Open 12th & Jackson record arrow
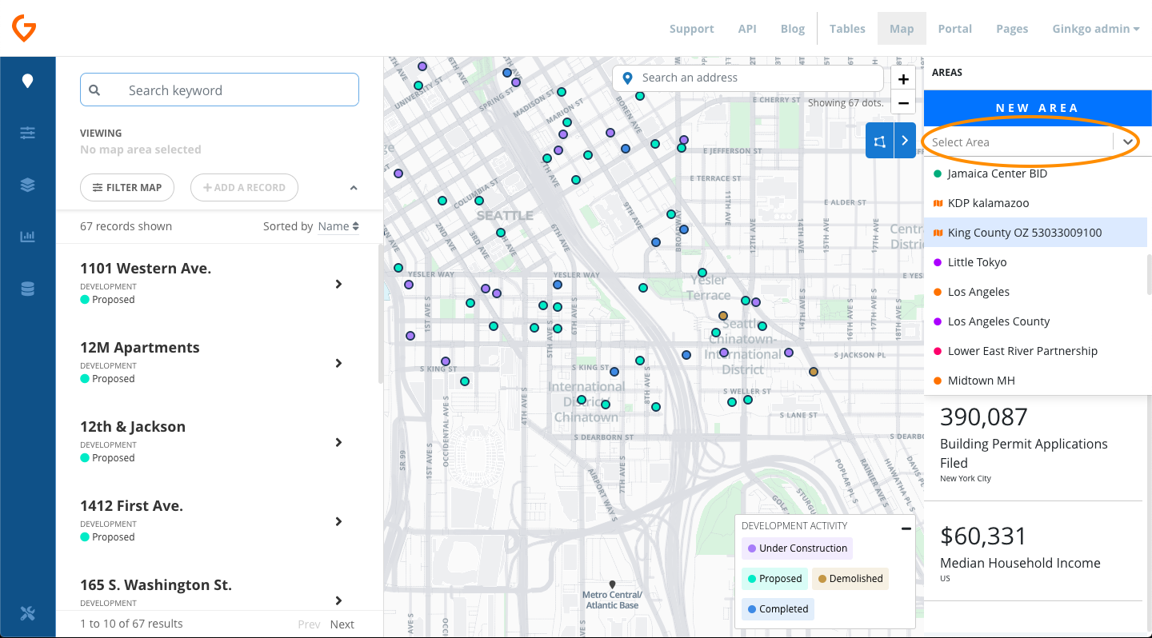 click(339, 442)
